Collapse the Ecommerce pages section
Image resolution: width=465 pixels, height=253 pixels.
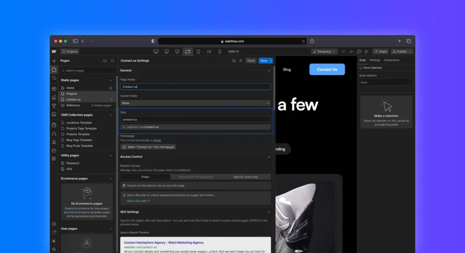111,178
